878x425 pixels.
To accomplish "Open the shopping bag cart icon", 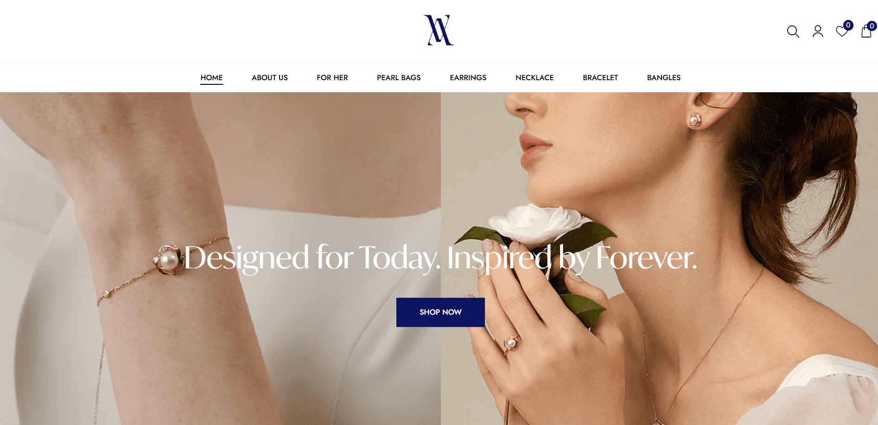I will coord(866,32).
